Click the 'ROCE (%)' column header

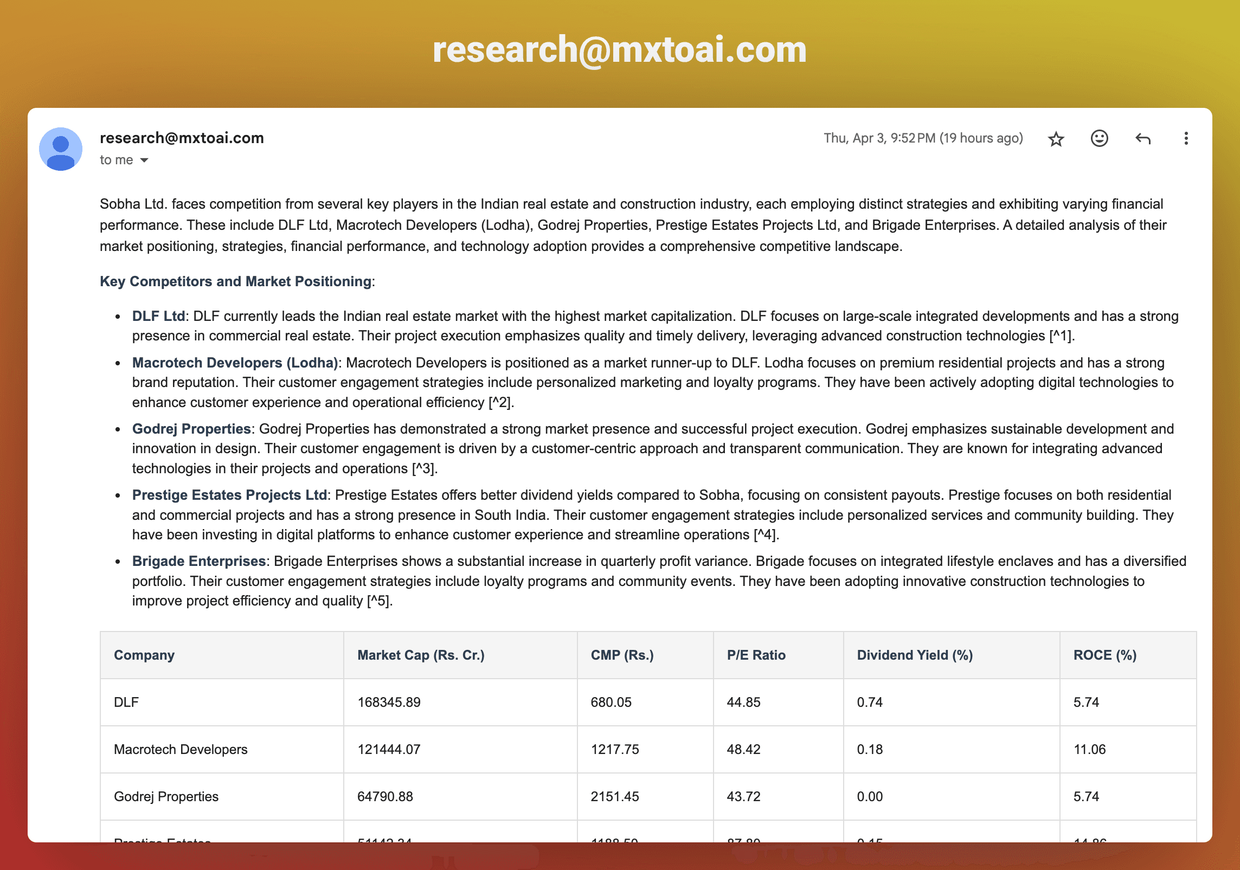[x=1105, y=655]
